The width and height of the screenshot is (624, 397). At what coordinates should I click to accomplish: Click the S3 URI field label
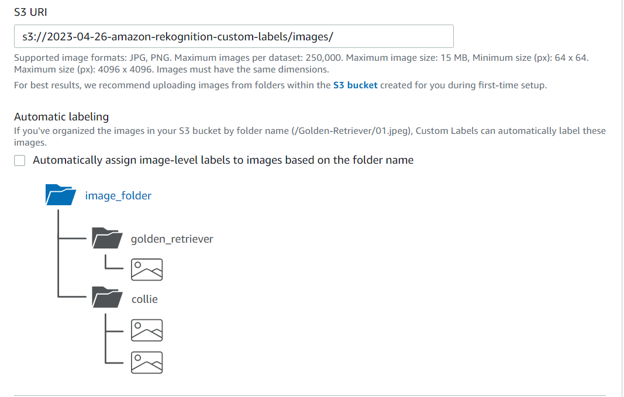point(30,12)
